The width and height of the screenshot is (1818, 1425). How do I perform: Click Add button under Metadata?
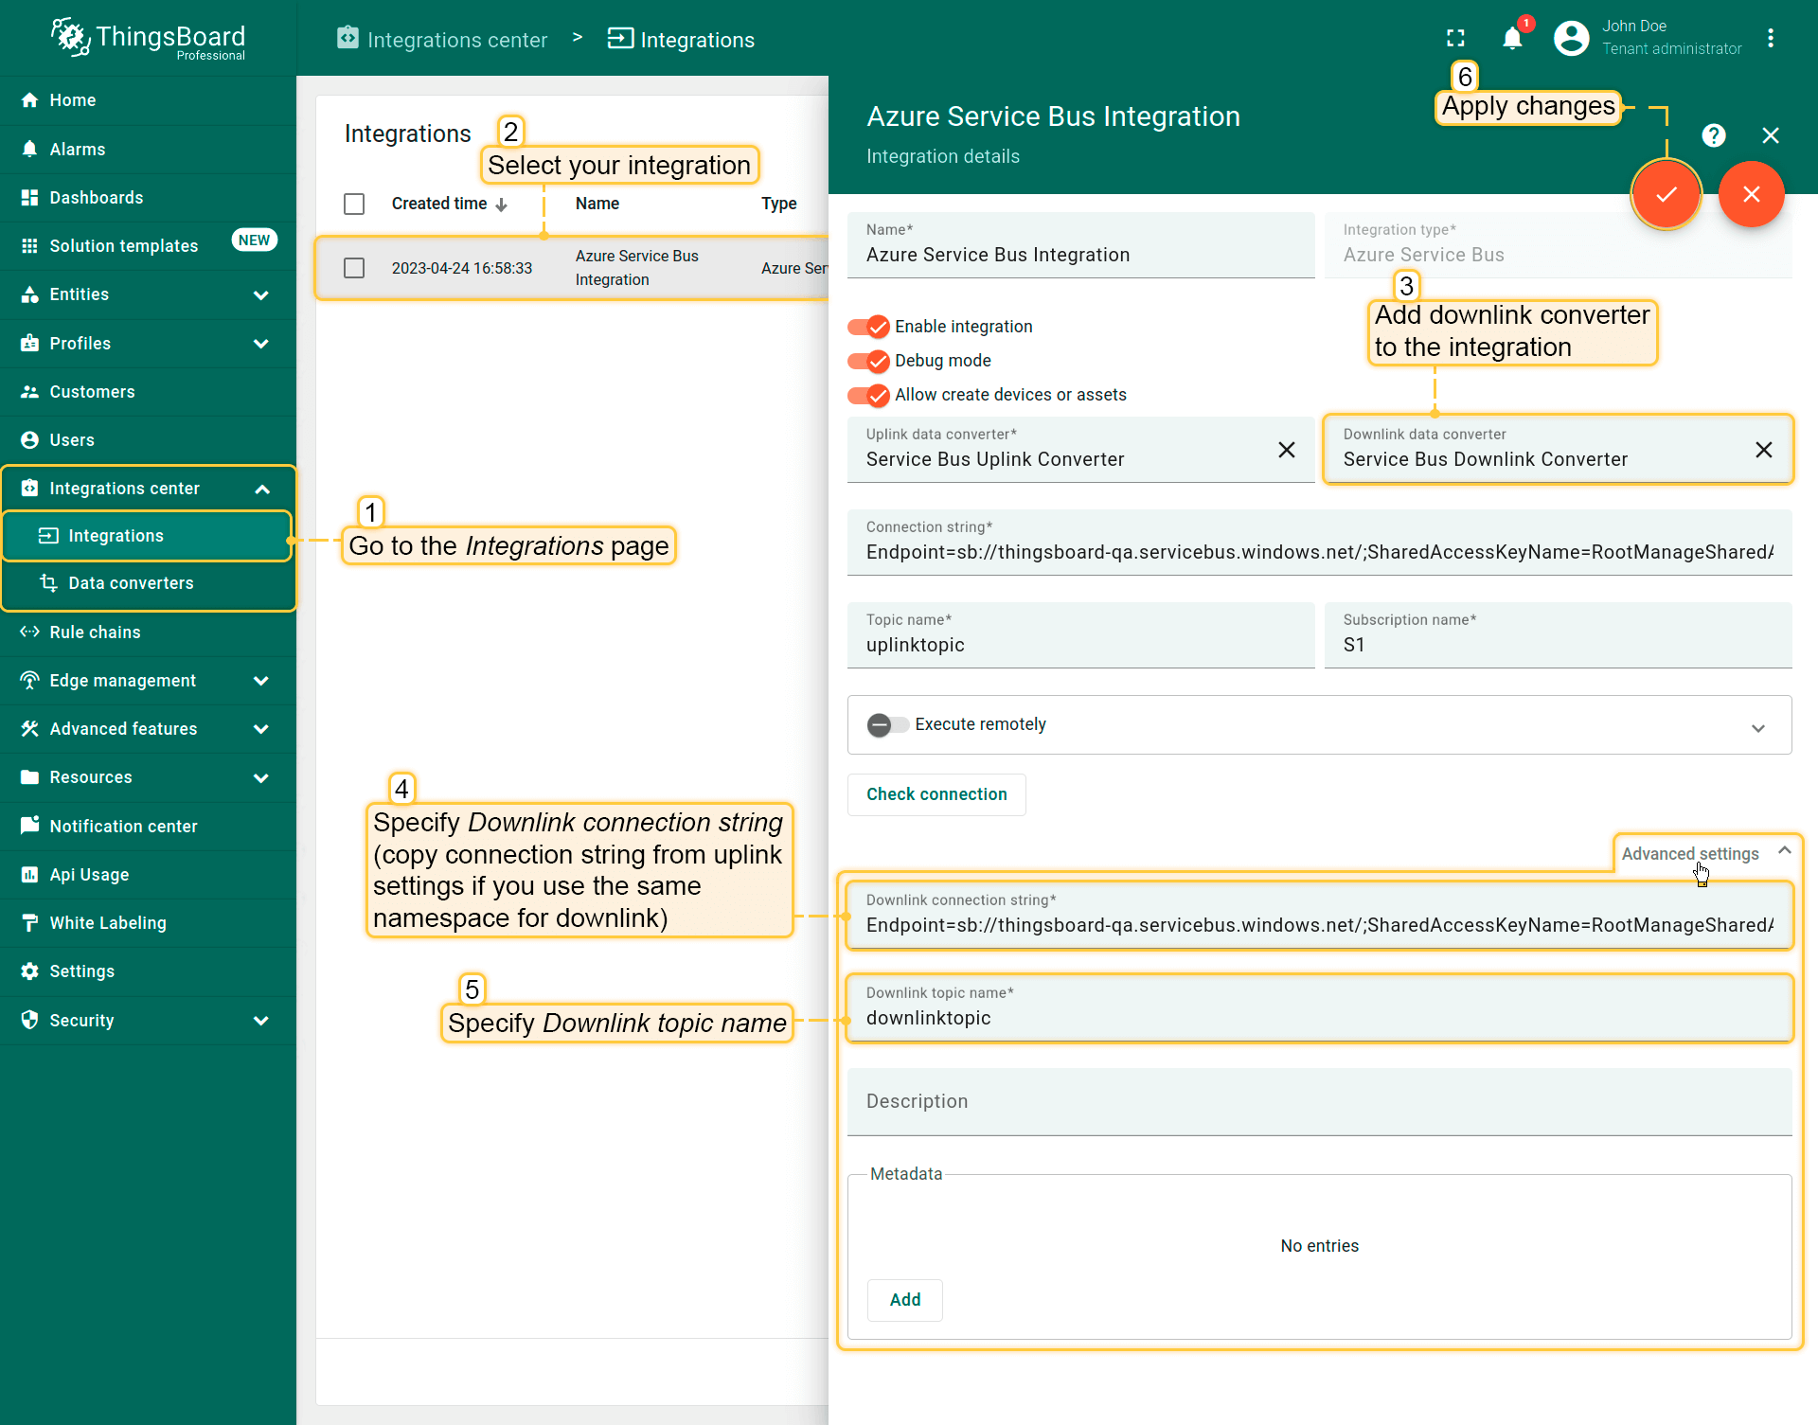904,1299
